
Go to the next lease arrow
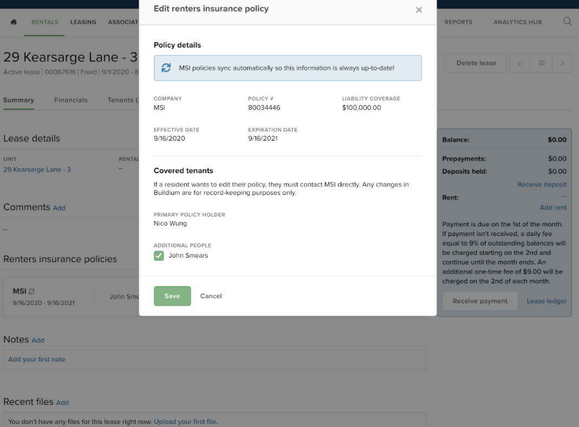[562, 63]
